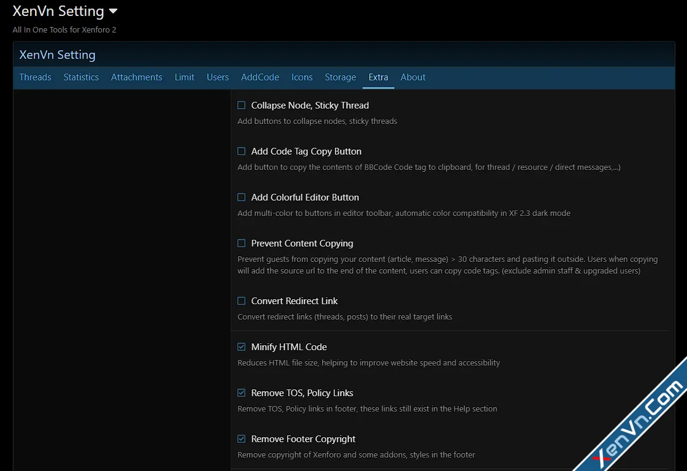Screen dimensions: 687x471
Task: Open the Users tab
Action: (x=217, y=77)
